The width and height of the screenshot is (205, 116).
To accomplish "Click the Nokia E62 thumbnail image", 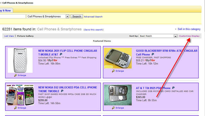I will (x=20, y=95).
